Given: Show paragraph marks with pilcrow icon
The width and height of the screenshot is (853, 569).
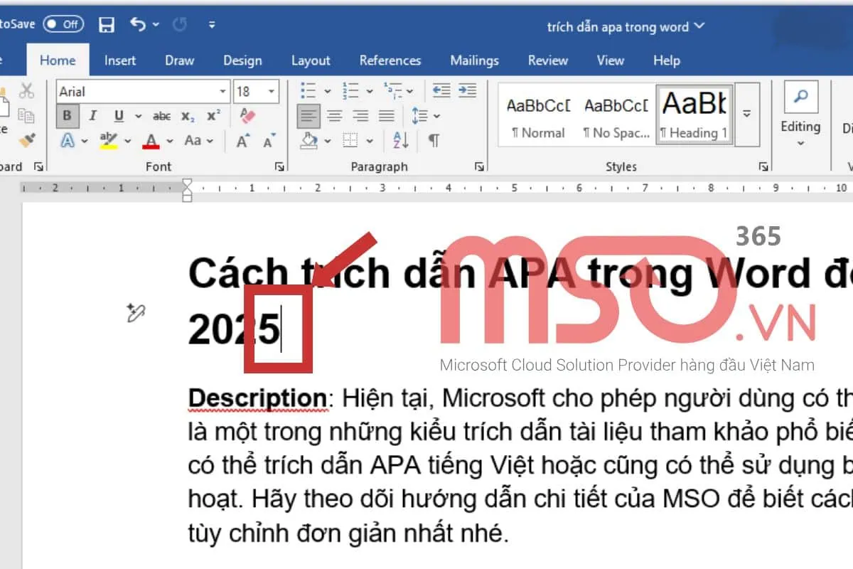Looking at the screenshot, I should tap(434, 140).
